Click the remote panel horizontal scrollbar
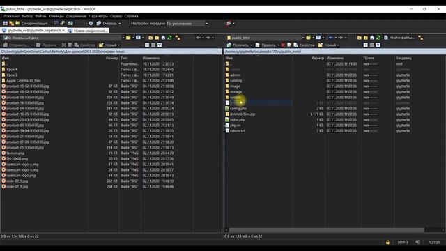446x251 pixels. [327, 229]
